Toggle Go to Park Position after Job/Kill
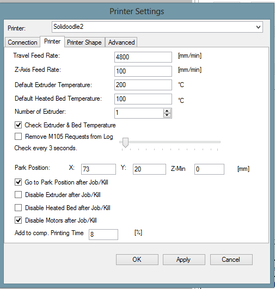Image resolution: width=275 pixels, height=289 pixels. click(x=18, y=182)
